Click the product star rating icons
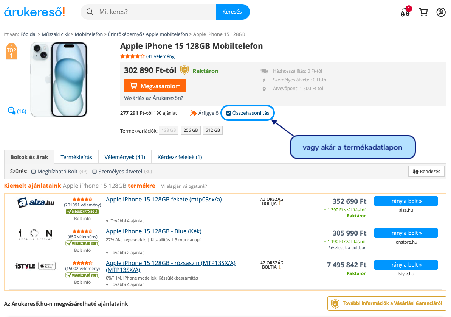 132,56
